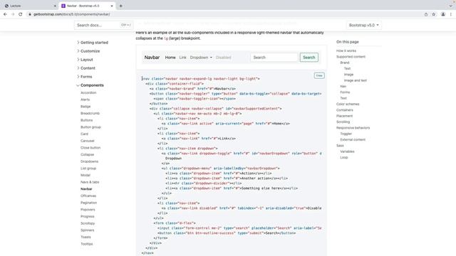Open the Dropdowns docs page

[89, 161]
